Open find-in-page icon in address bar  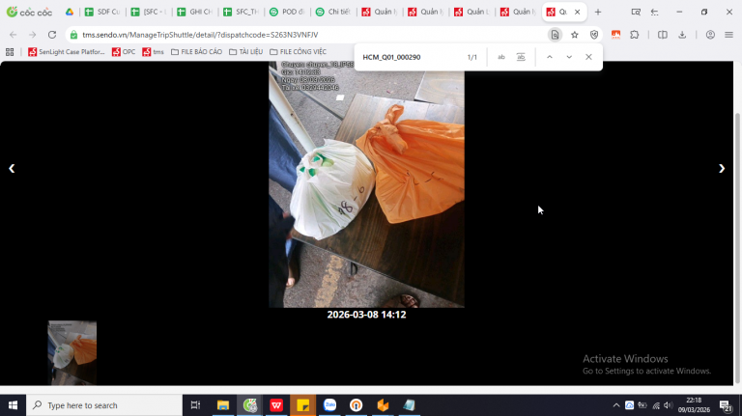(x=556, y=35)
